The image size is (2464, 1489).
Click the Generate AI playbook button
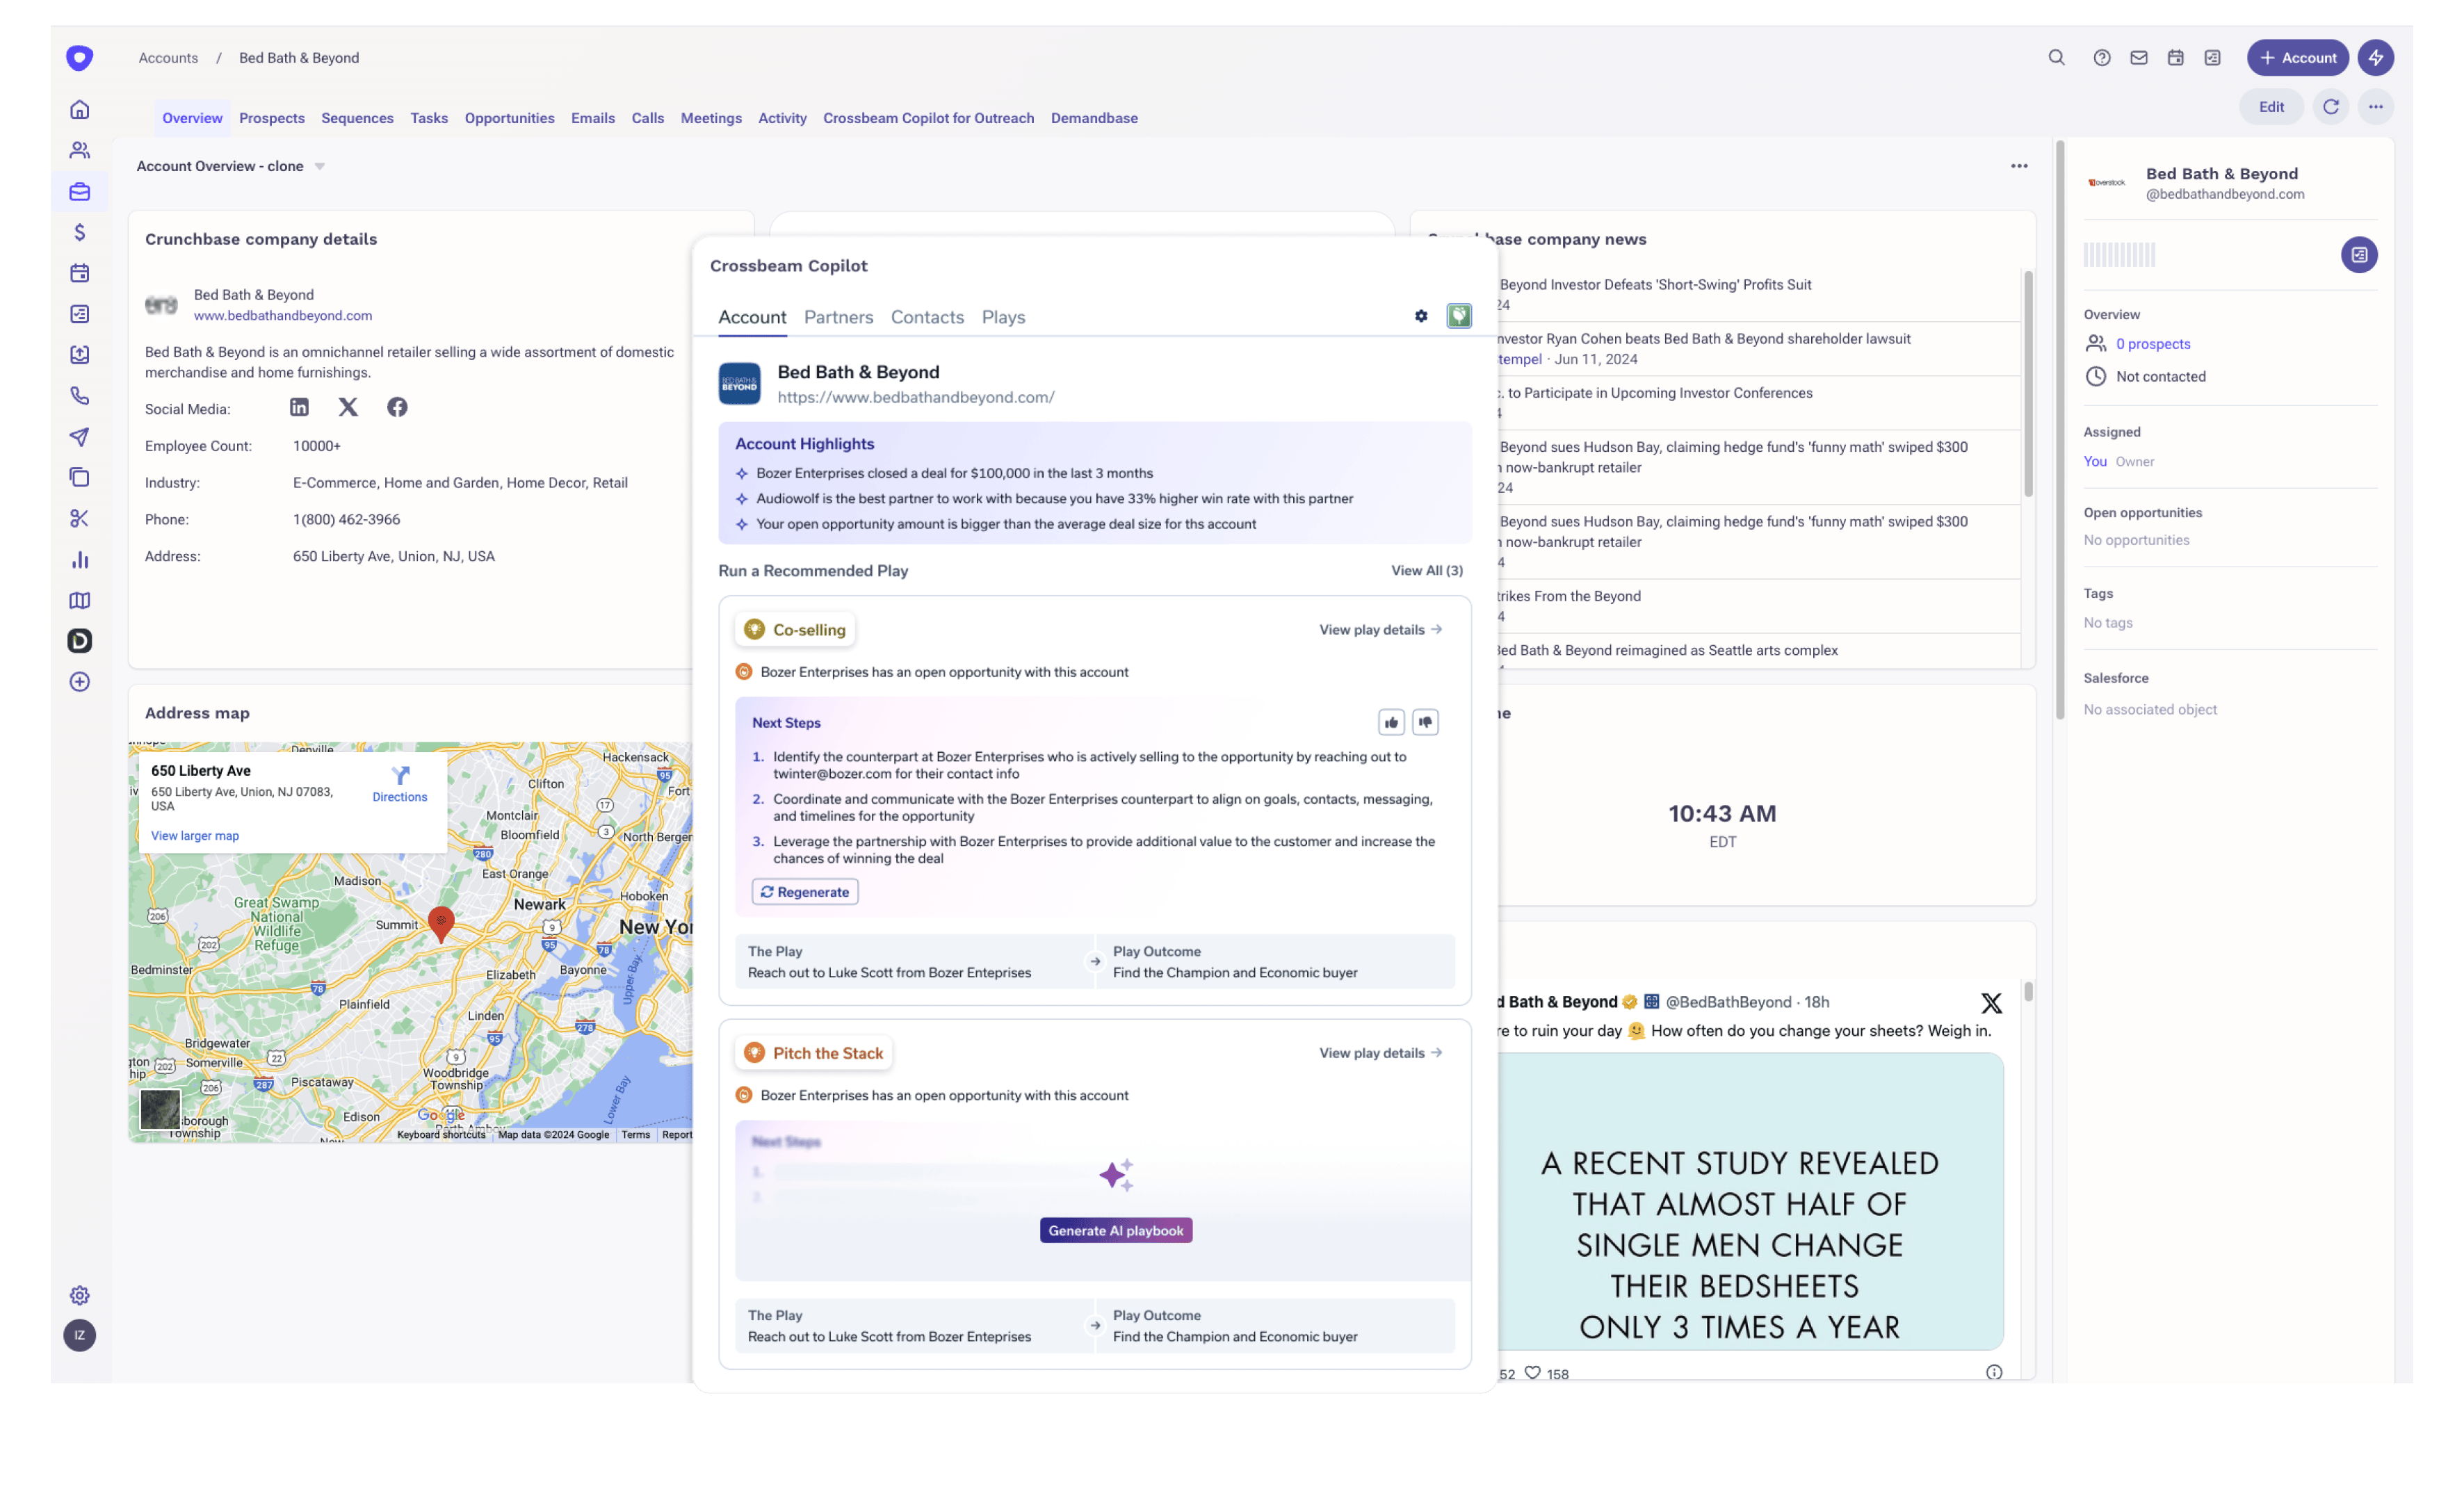click(1116, 1231)
